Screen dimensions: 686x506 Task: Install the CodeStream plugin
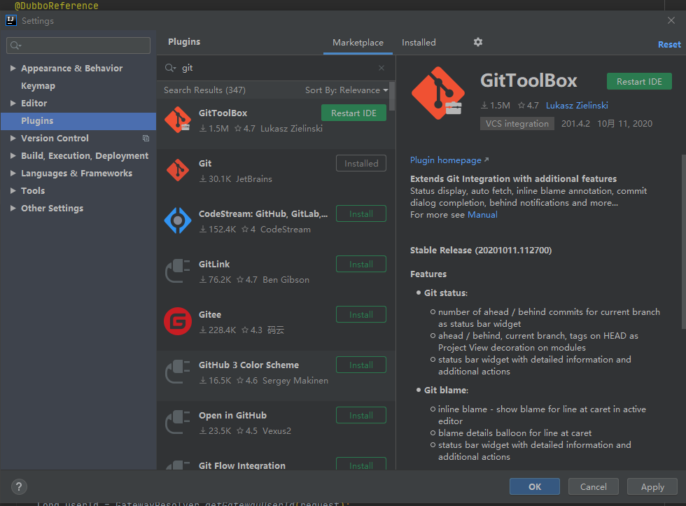(361, 213)
